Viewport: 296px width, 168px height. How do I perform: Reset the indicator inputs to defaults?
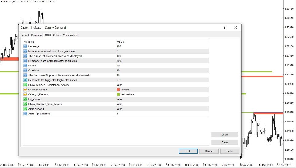coord(230,151)
